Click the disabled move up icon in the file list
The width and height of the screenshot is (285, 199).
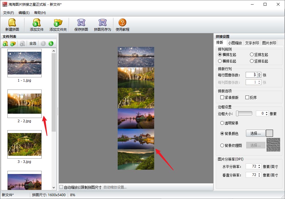[x=43, y=43]
